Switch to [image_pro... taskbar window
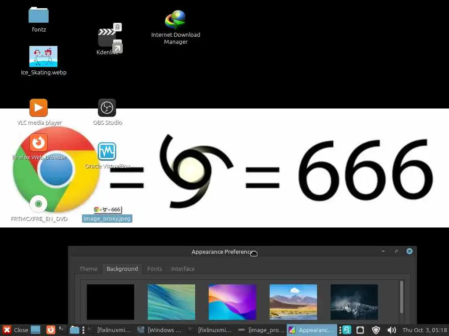This screenshot has width=449, height=336. (261, 330)
